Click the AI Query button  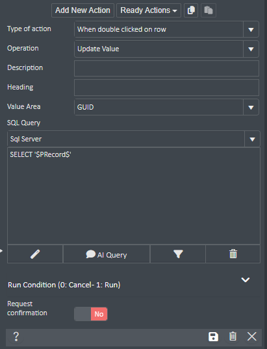tap(107, 254)
